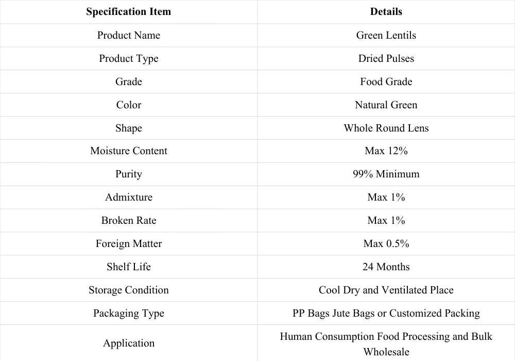Click the Storage Condition label
This screenshot has height=361, width=515.
click(128, 290)
